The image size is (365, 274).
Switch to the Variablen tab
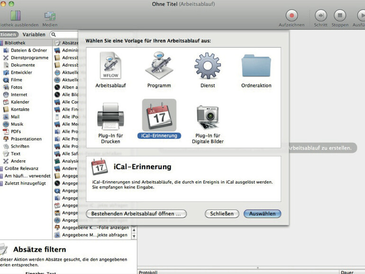pyautogui.click(x=34, y=35)
